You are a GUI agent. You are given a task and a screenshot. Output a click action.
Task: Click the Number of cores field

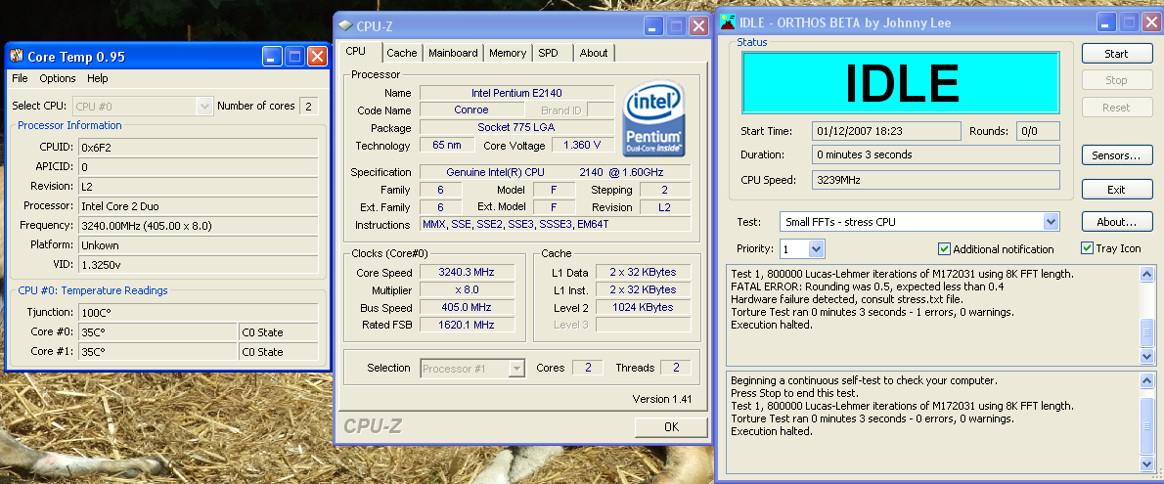tap(309, 107)
